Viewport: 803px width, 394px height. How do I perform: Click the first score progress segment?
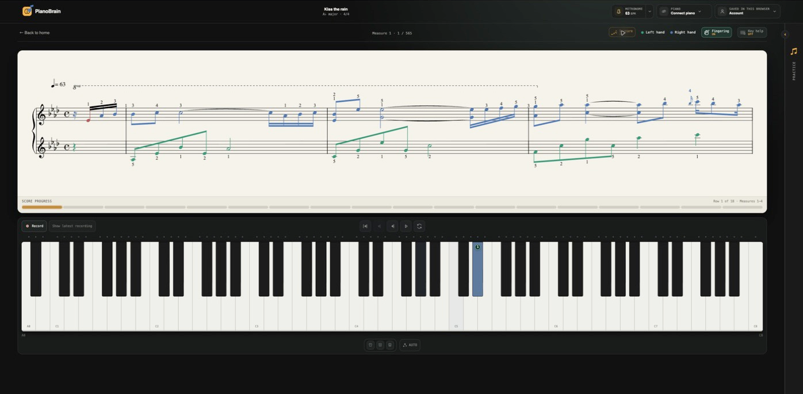(x=42, y=207)
